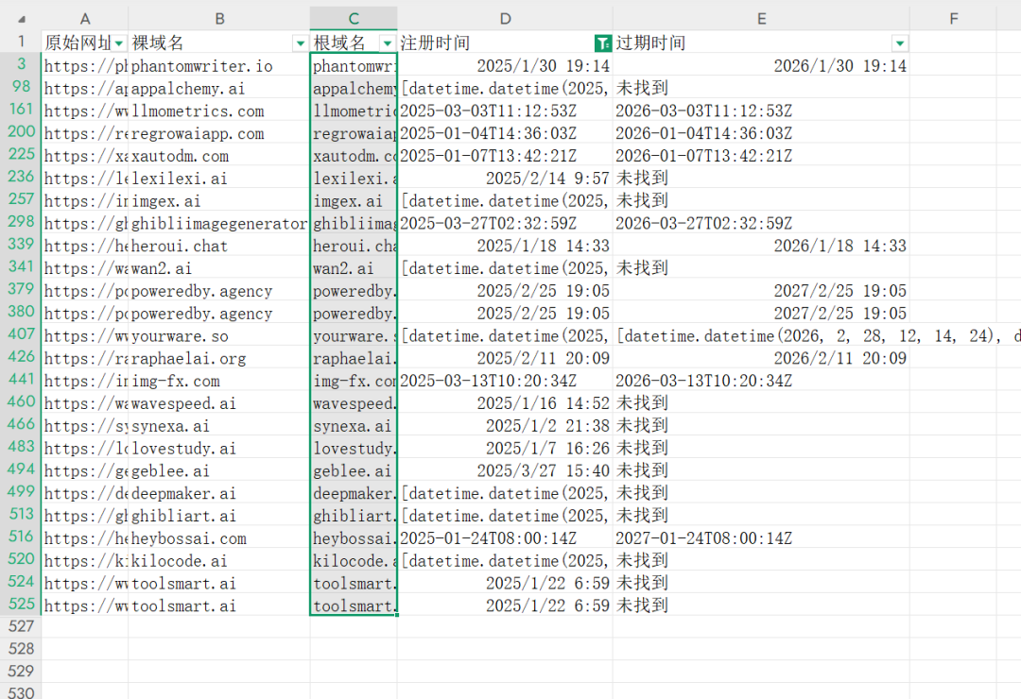Select kilocode.ai in column B

(219, 560)
